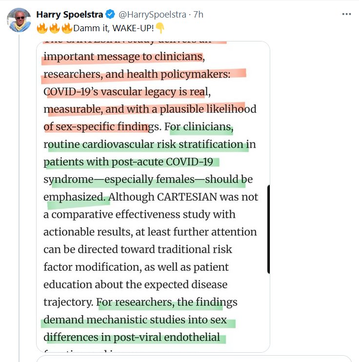The image size is (359, 362).
Task: Open the tweet's more options ellipsis menu
Action: pyautogui.click(x=346, y=14)
